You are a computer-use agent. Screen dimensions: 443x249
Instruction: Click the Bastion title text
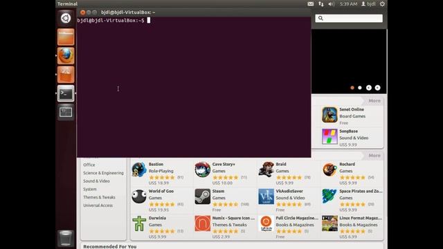pyautogui.click(x=156, y=165)
